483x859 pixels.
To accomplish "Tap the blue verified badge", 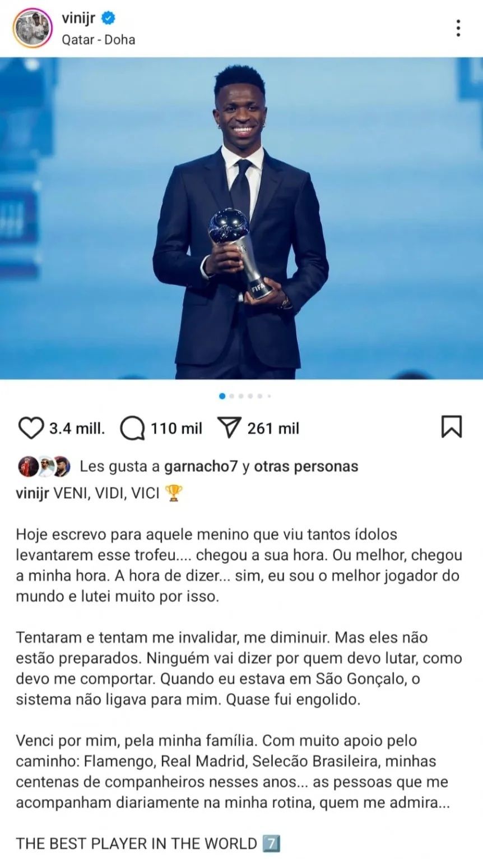I will pyautogui.click(x=108, y=19).
